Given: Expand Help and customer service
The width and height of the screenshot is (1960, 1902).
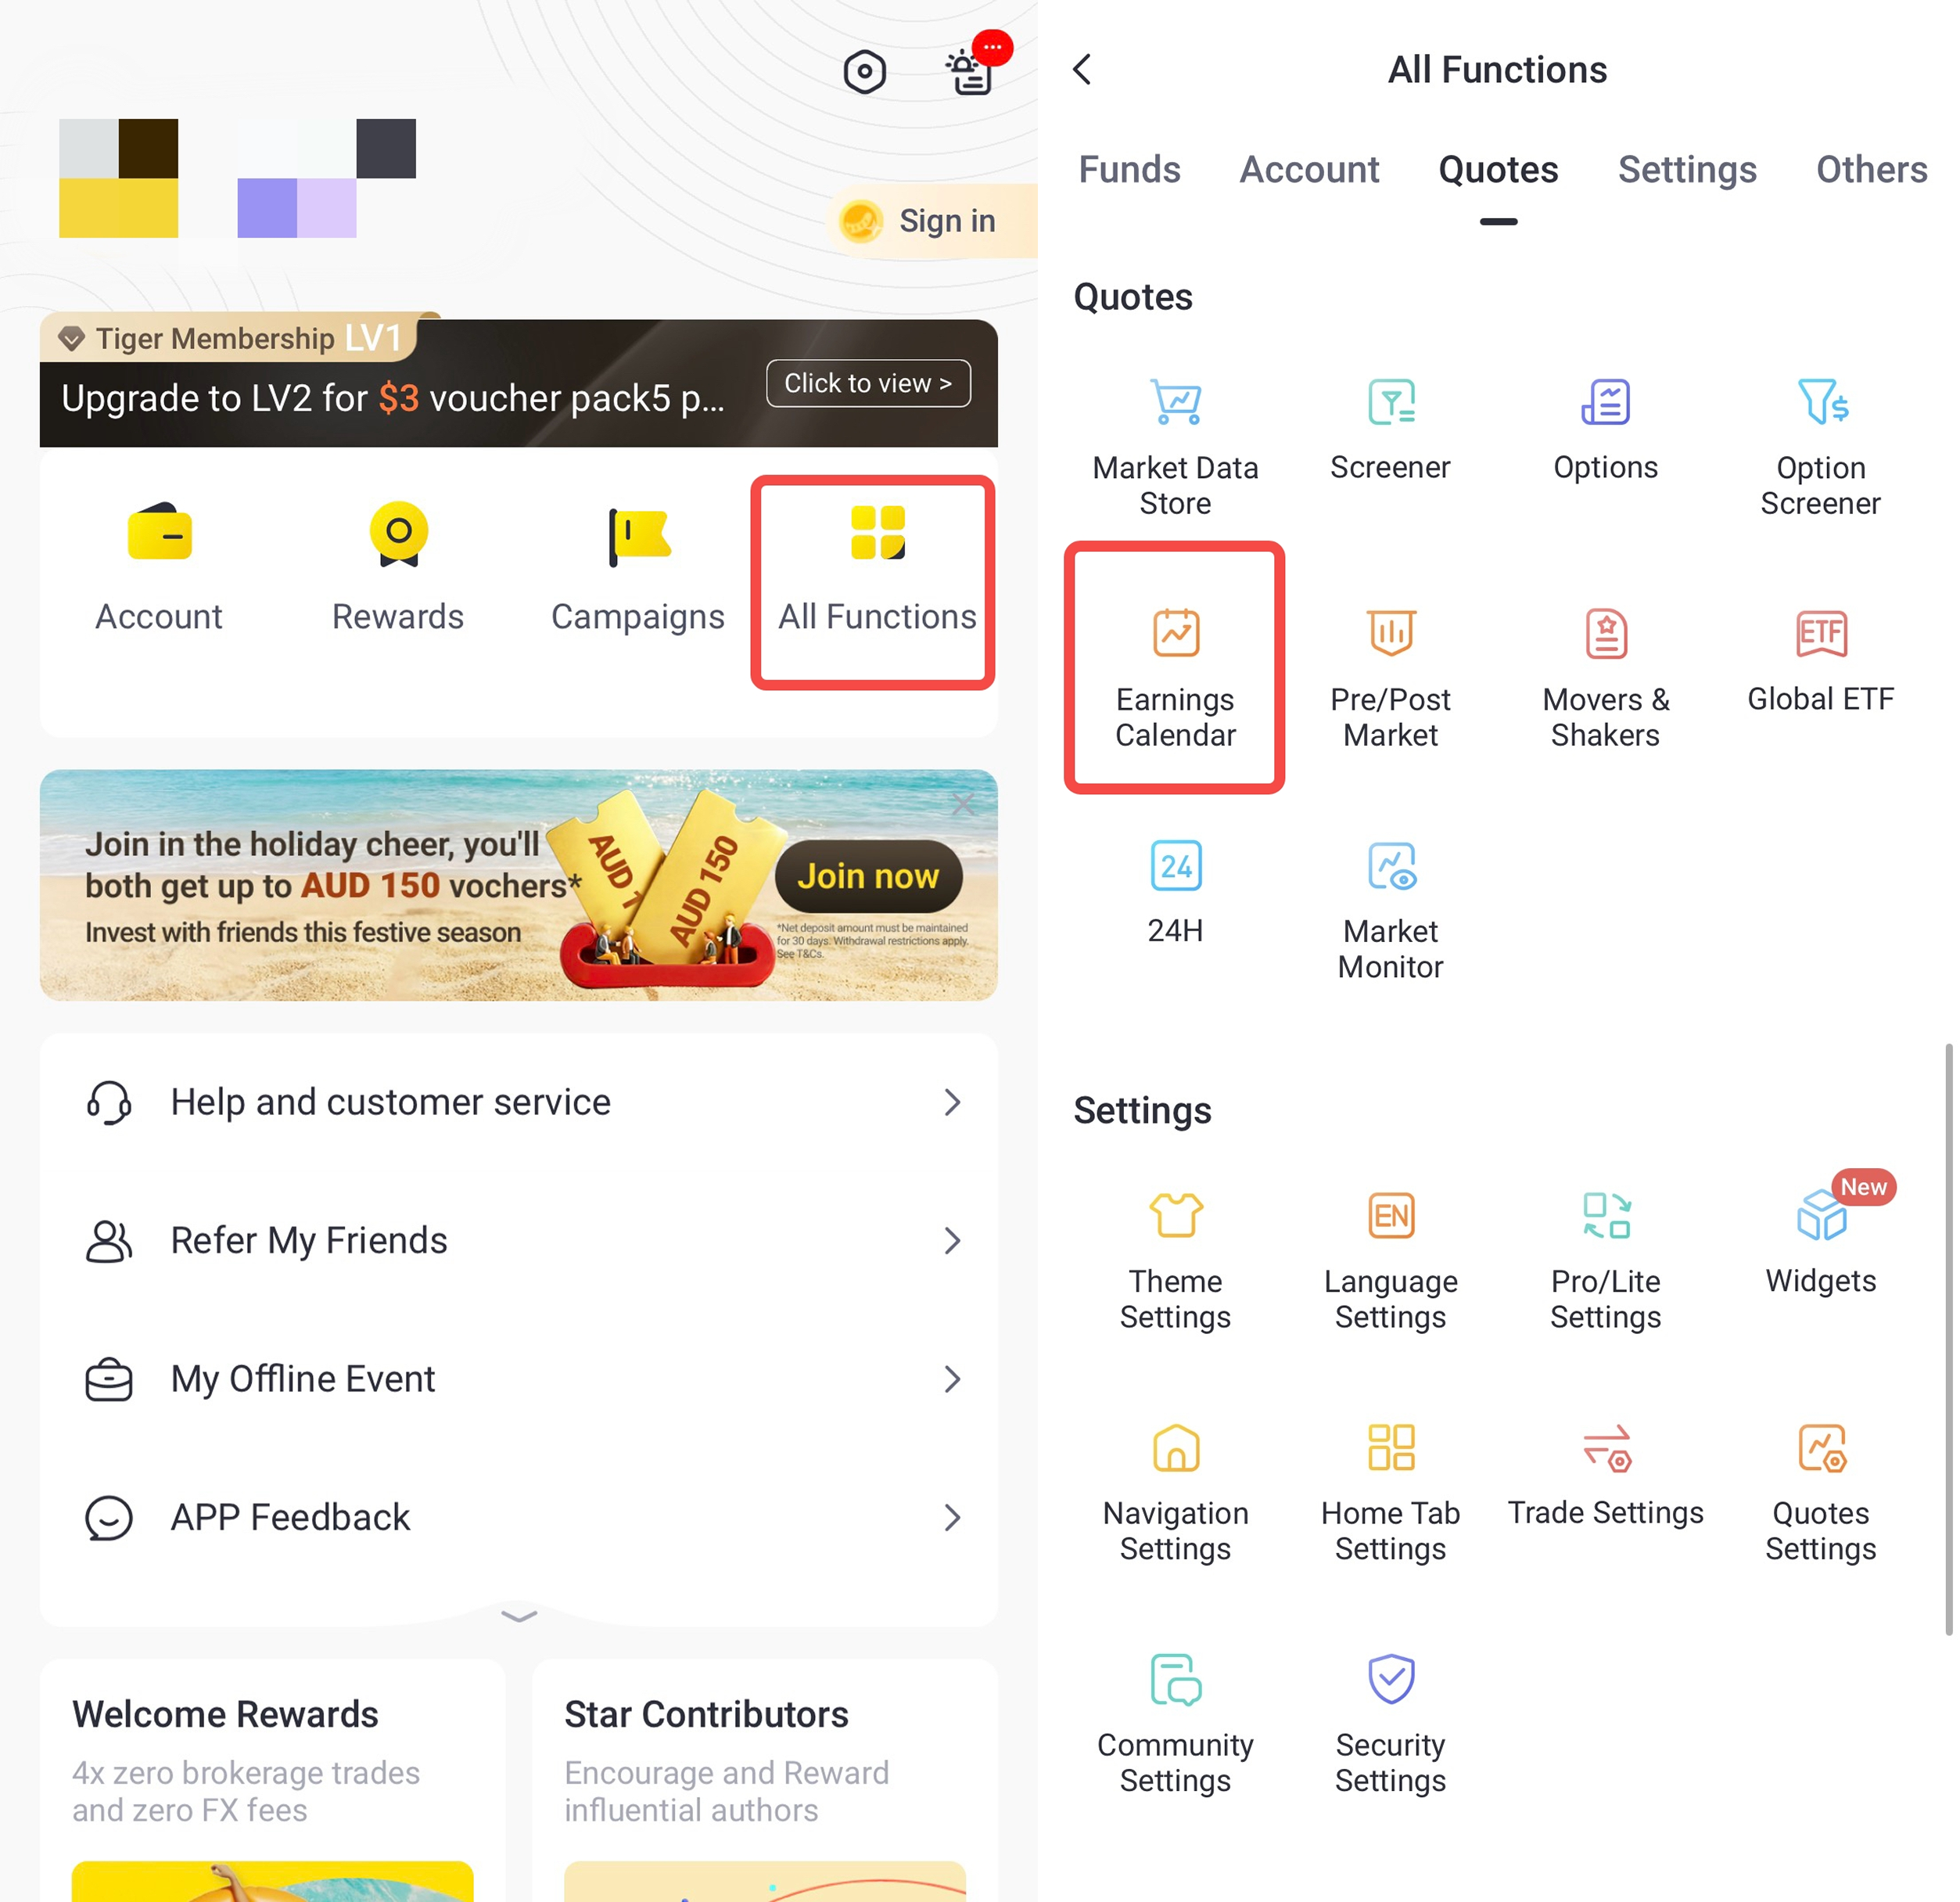Looking at the screenshot, I should click(519, 1102).
